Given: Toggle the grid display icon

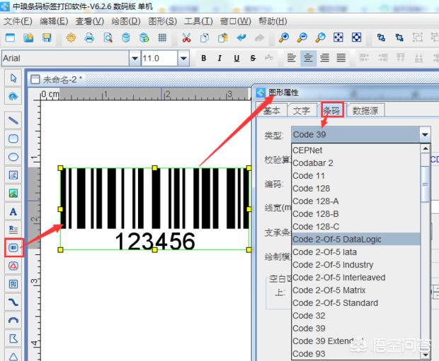Looking at the screenshot, I should point(162,37).
